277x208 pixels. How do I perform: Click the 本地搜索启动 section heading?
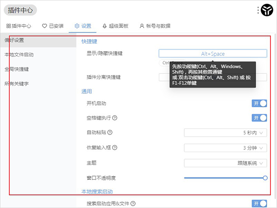click(x=97, y=191)
